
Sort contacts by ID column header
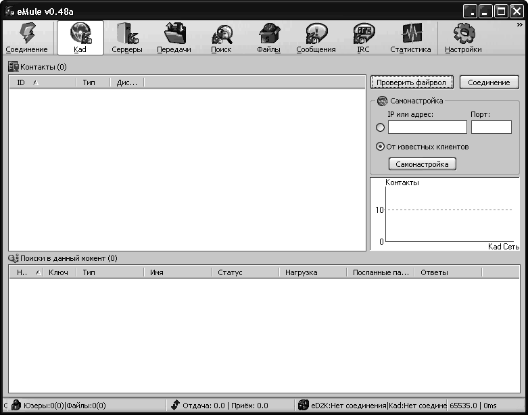(x=42, y=82)
